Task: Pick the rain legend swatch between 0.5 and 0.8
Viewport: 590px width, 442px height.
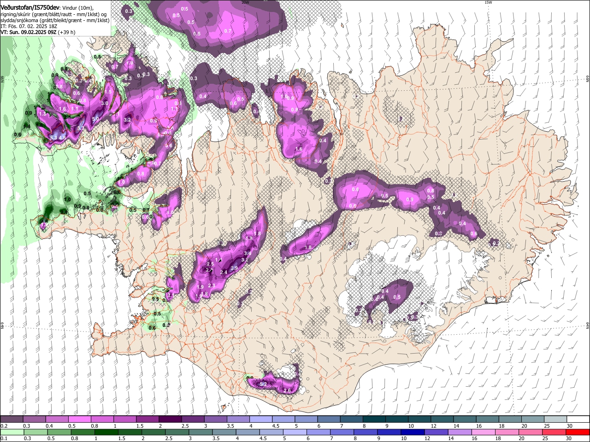Action: pos(59,432)
